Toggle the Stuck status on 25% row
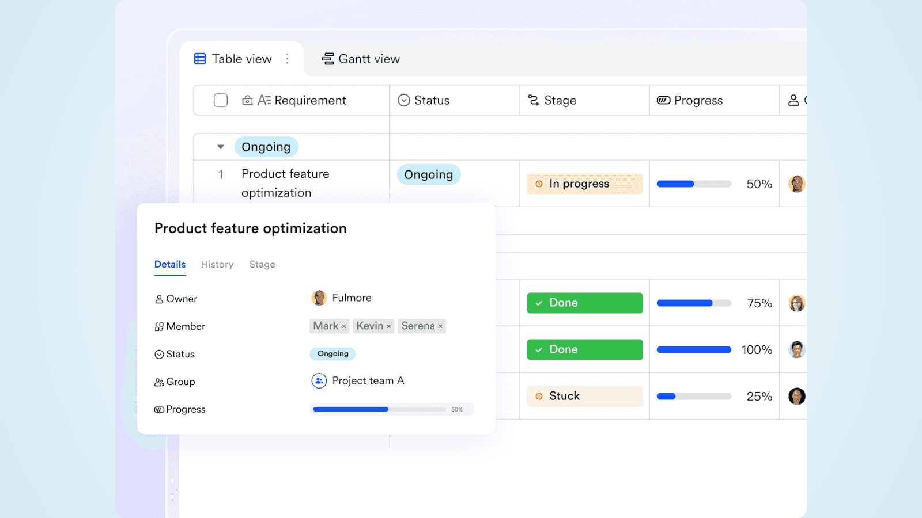Viewport: 922px width, 518px height. pos(584,396)
